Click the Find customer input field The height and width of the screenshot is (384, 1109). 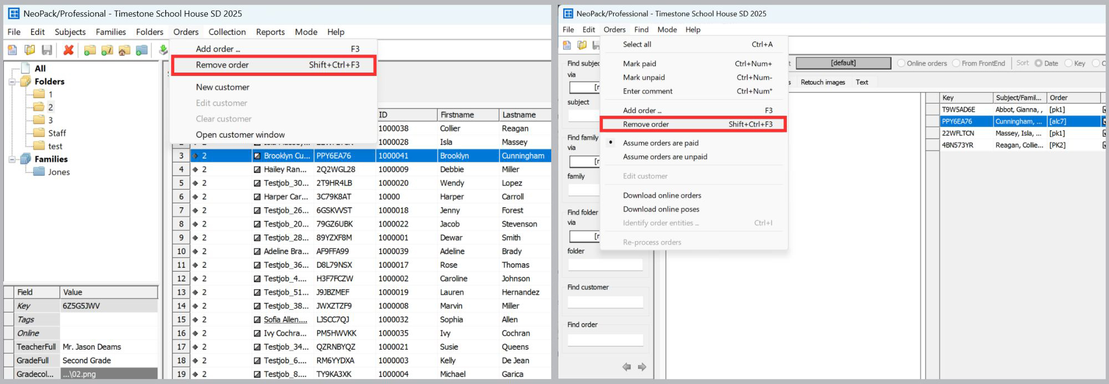605,302
